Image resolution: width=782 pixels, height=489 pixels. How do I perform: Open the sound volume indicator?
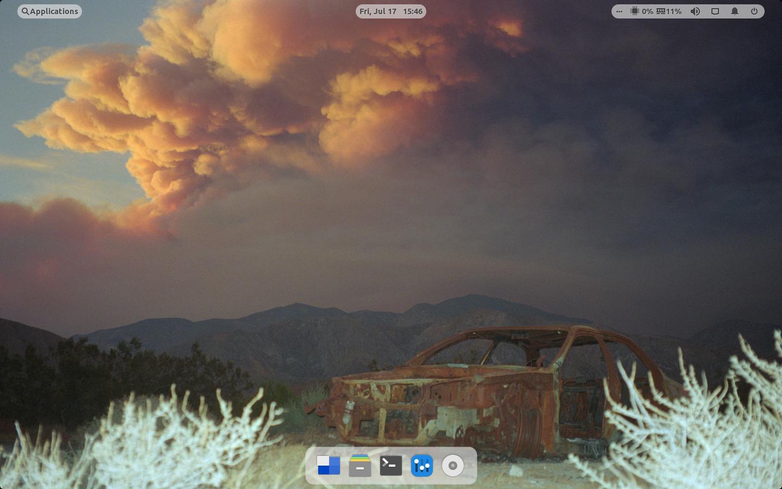(x=695, y=11)
